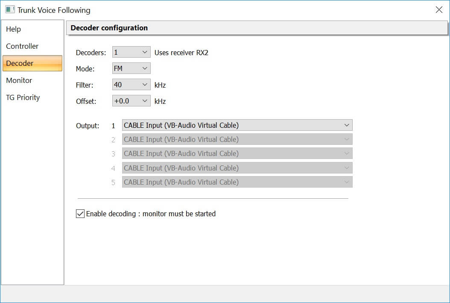The image size is (450, 303).
Task: Click the Trunk Voice Following window icon
Action: [x=10, y=10]
